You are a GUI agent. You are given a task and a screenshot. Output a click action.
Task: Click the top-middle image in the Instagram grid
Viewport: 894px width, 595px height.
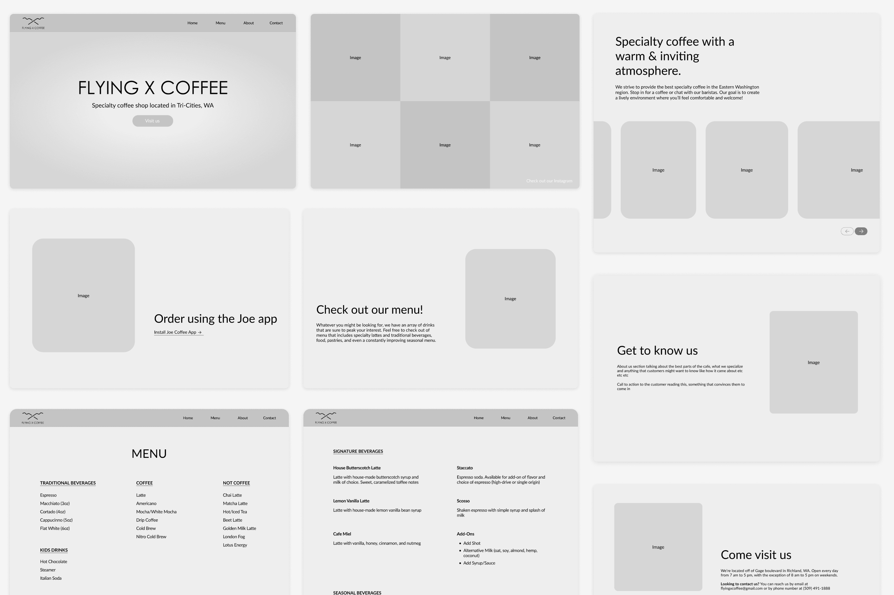coord(445,58)
